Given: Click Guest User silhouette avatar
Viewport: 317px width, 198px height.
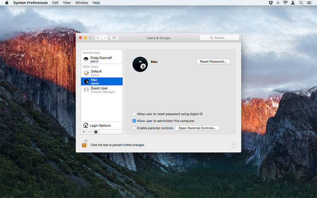Looking at the screenshot, I should (x=86, y=90).
